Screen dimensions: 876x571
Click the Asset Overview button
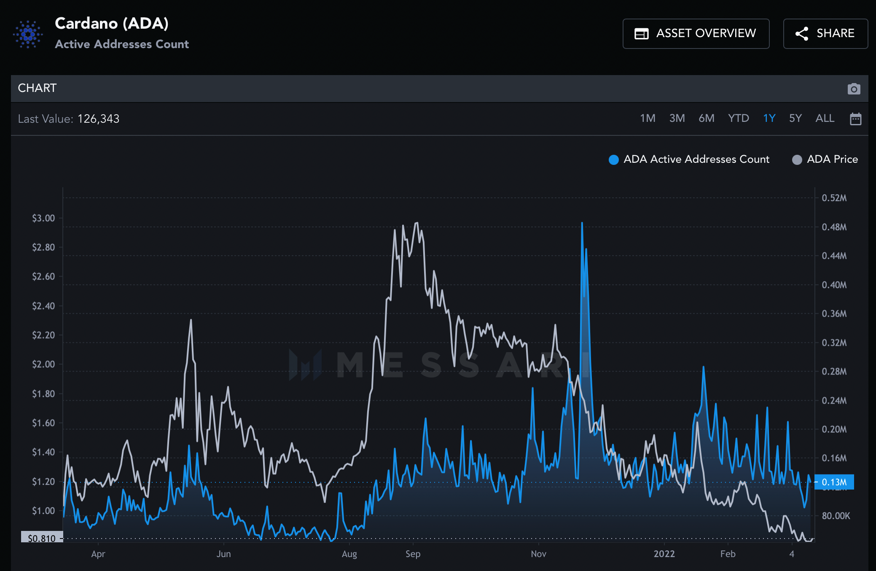point(696,33)
